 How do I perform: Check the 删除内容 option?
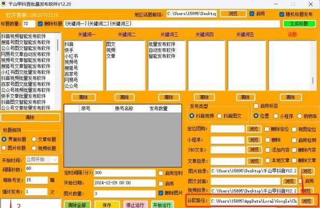click(x=294, y=150)
